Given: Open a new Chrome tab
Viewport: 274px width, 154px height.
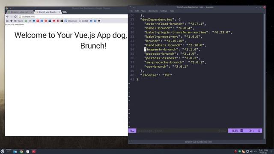Looking at the screenshot, I should (65, 12).
